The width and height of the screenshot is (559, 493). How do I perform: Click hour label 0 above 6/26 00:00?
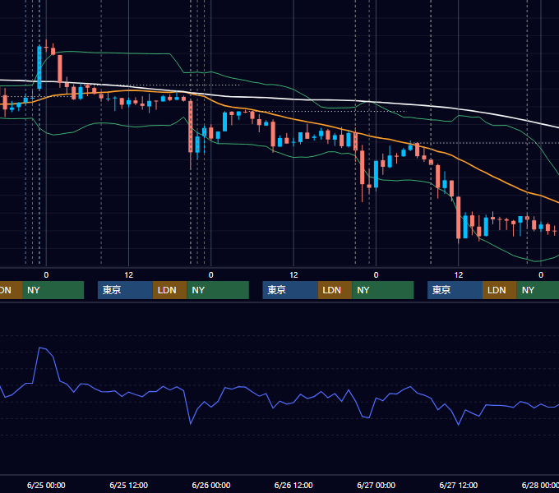pos(211,275)
